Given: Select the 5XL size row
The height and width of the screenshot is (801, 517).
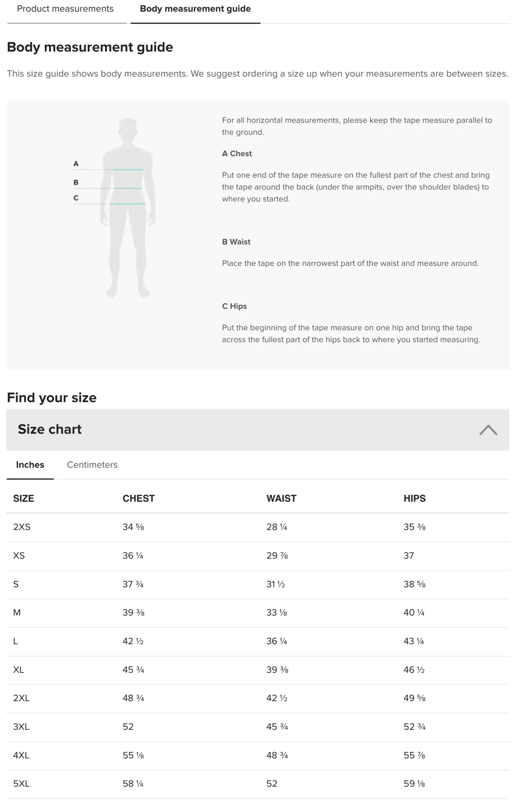Looking at the screenshot, I should point(258,784).
